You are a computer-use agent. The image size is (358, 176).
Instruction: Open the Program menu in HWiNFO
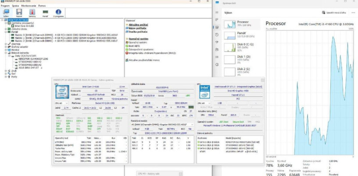[5, 5]
